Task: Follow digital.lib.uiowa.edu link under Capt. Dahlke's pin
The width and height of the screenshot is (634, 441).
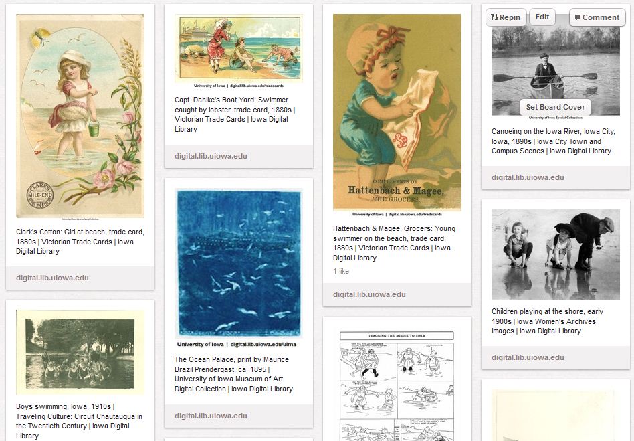Action: (x=211, y=156)
